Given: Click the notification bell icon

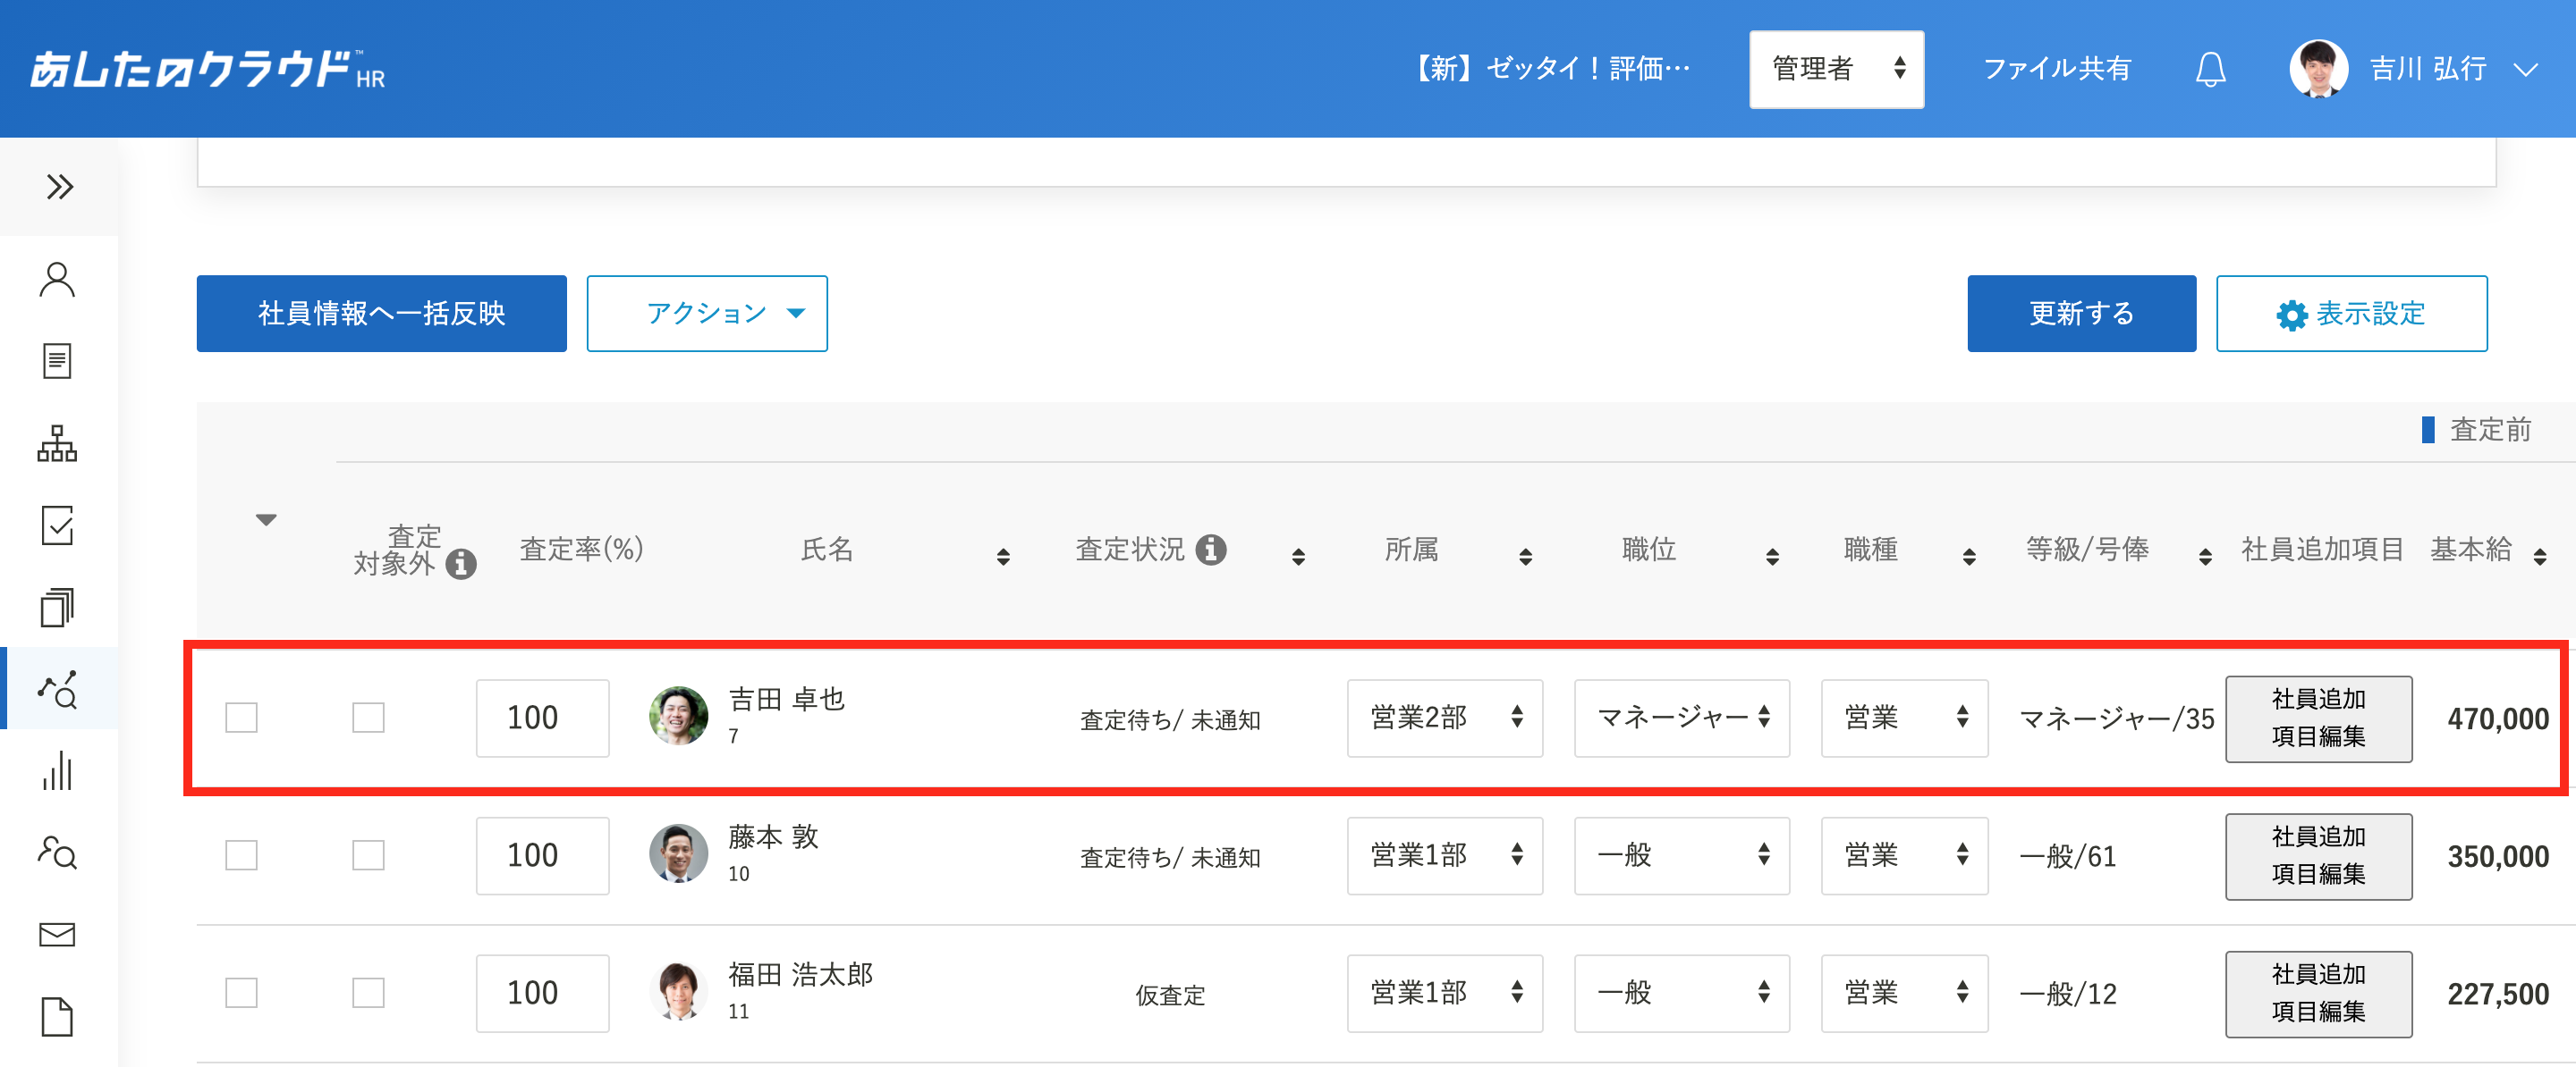Looking at the screenshot, I should pos(2210,69).
